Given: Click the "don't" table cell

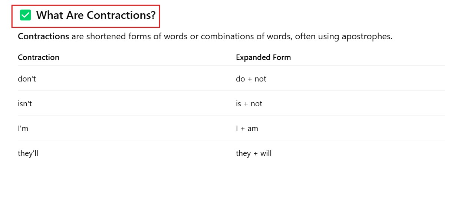Looking at the screenshot, I should [27, 79].
